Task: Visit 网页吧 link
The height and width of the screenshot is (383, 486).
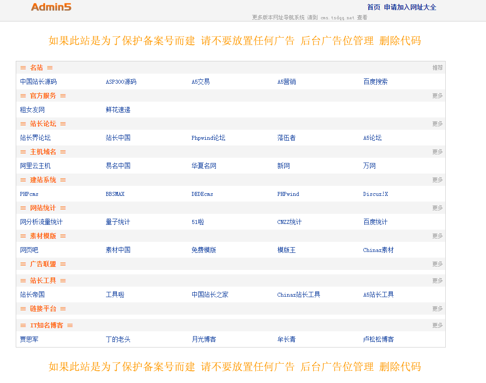Action: pyautogui.click(x=29, y=250)
